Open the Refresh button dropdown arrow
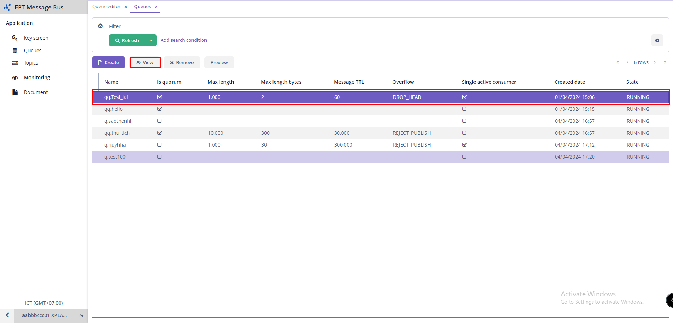Screen dimensions: 673x323 point(151,41)
